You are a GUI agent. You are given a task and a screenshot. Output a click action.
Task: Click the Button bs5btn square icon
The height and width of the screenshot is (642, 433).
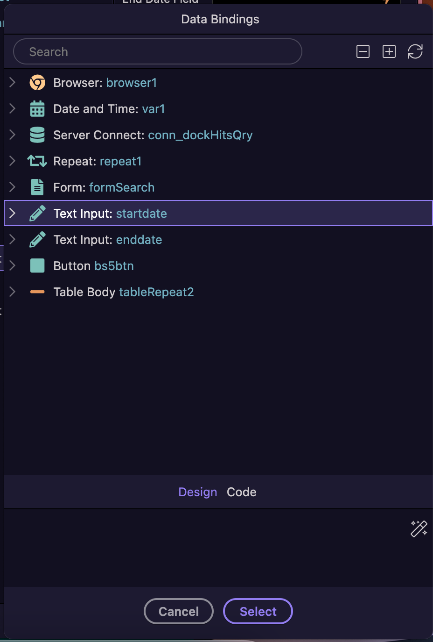(37, 266)
